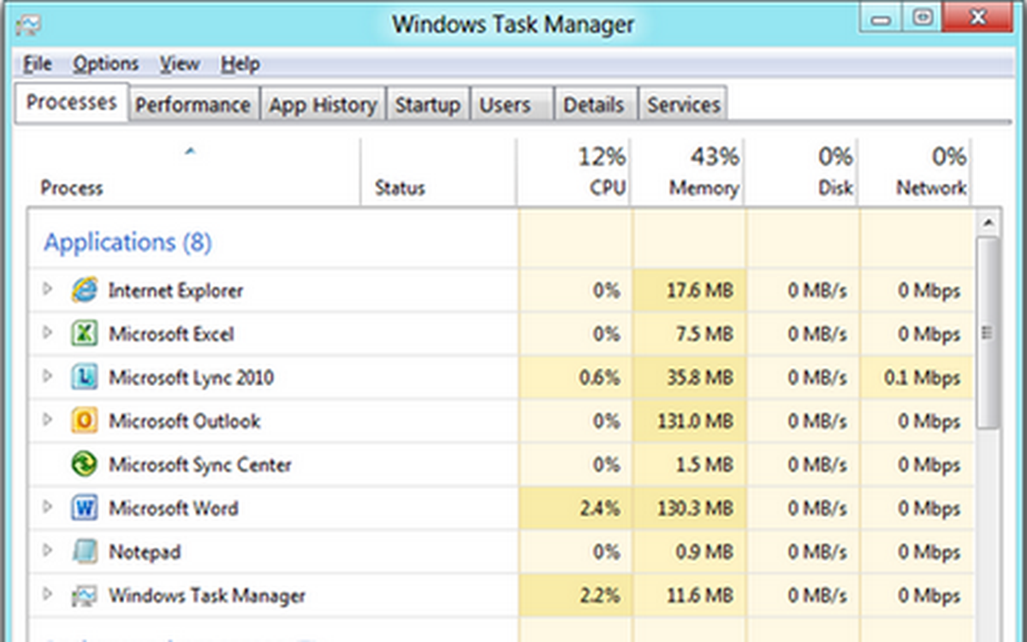
Task: Sort by the Status column header
Action: point(438,172)
